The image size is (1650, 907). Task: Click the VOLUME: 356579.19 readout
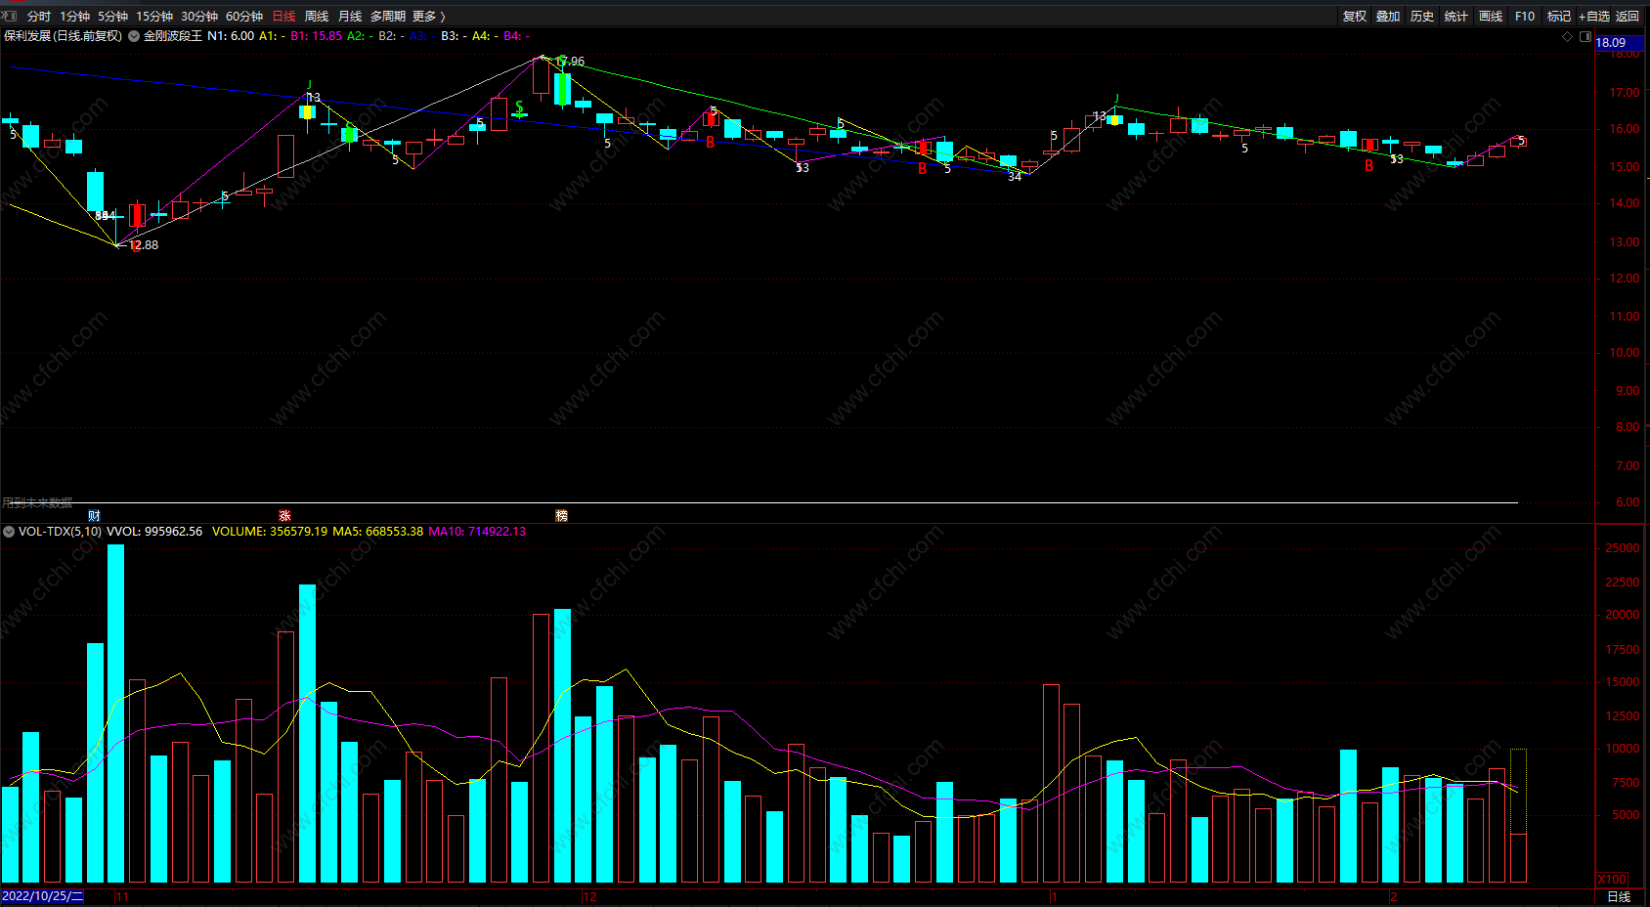coord(270,532)
